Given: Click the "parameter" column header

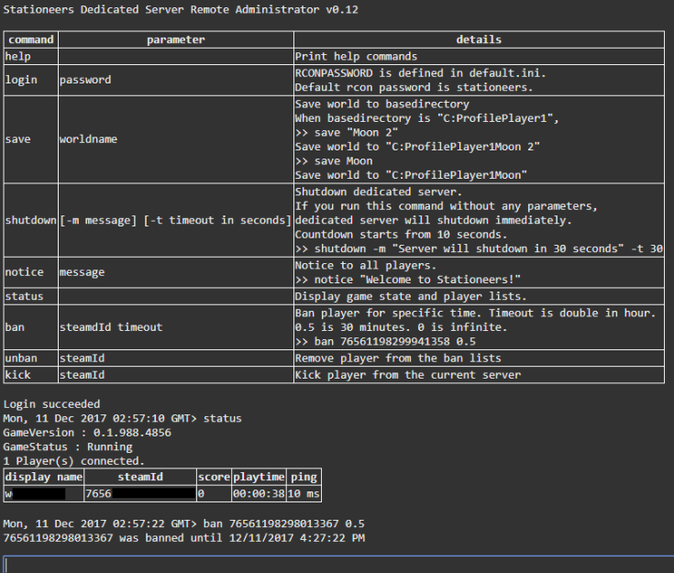Looking at the screenshot, I should click(175, 40).
